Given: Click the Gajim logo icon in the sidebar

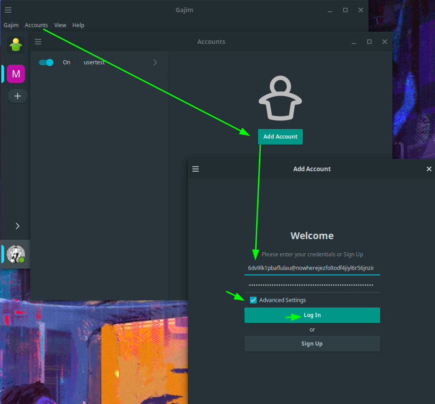Looking at the screenshot, I should coord(16,45).
